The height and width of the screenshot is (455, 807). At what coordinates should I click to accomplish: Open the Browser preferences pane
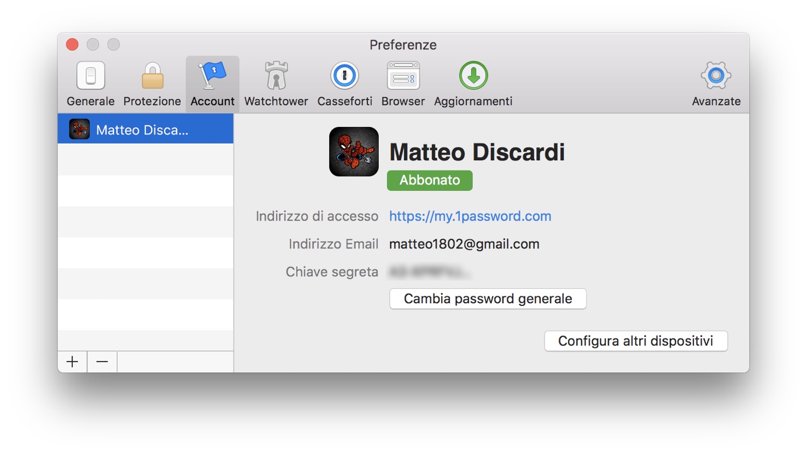[x=403, y=83]
